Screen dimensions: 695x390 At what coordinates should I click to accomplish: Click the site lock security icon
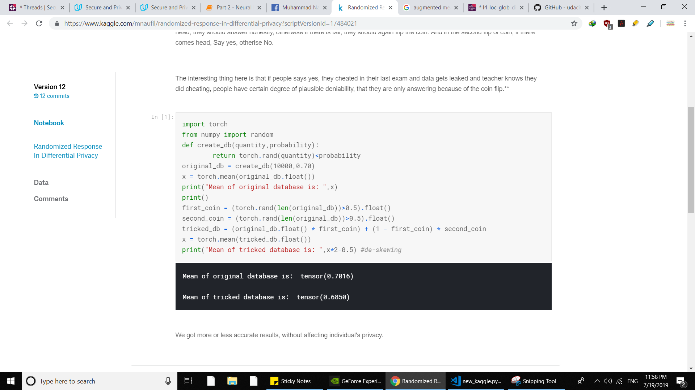(57, 23)
